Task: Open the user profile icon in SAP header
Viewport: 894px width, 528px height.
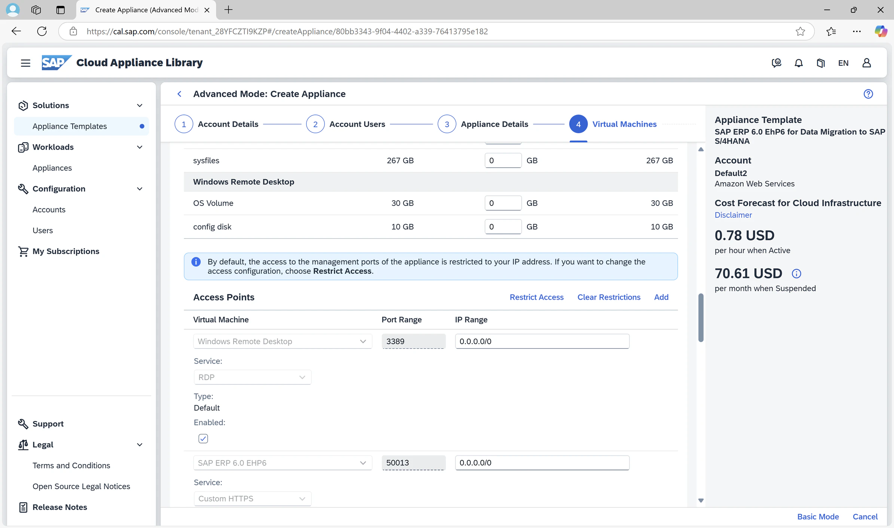Action: click(867, 63)
